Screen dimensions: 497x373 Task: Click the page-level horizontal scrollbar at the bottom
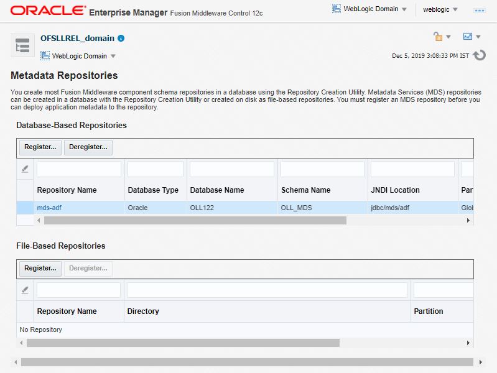coord(247,362)
